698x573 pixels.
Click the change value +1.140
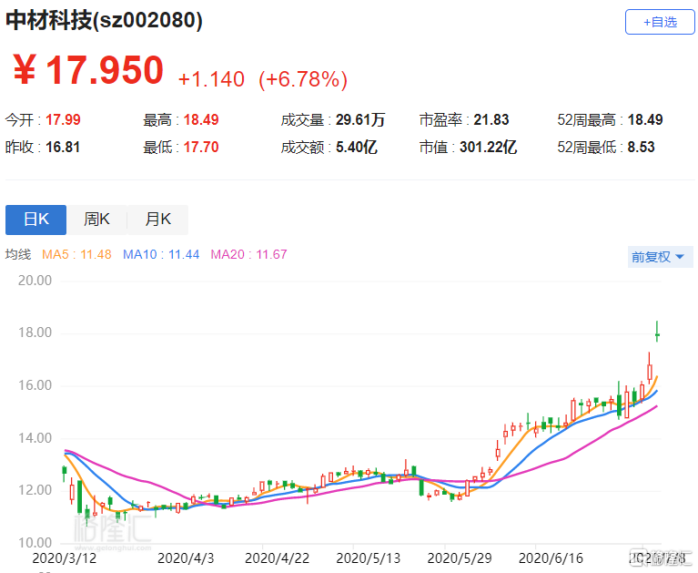click(x=211, y=80)
